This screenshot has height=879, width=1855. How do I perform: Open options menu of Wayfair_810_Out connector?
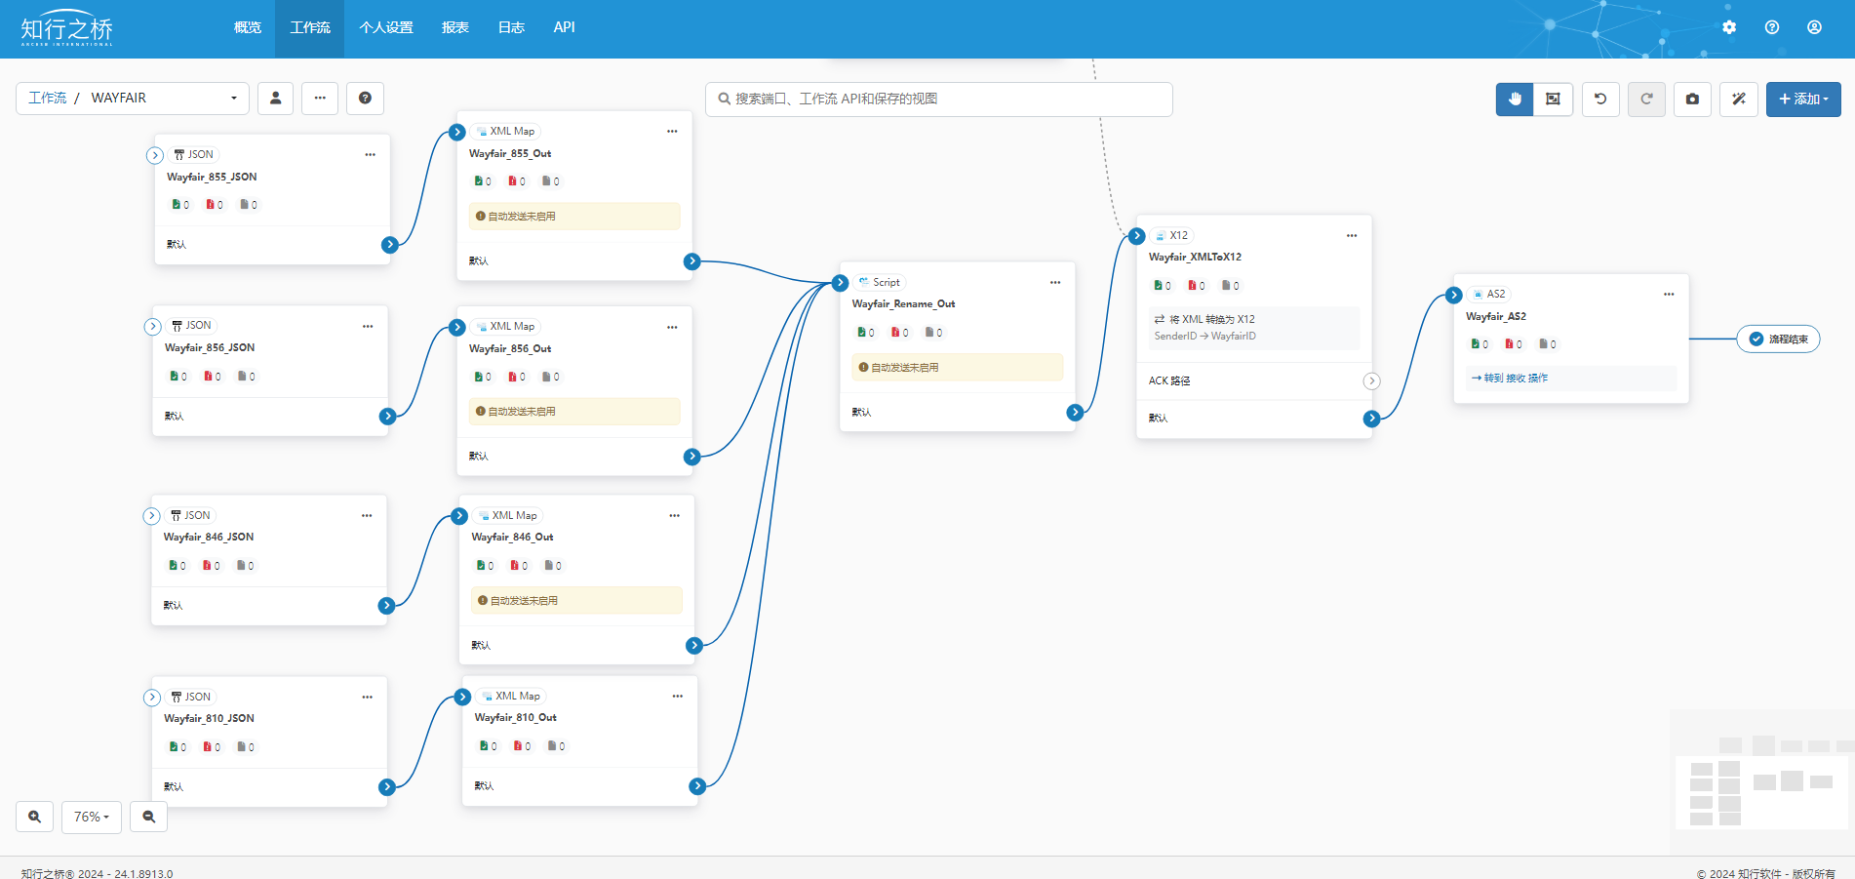click(677, 696)
